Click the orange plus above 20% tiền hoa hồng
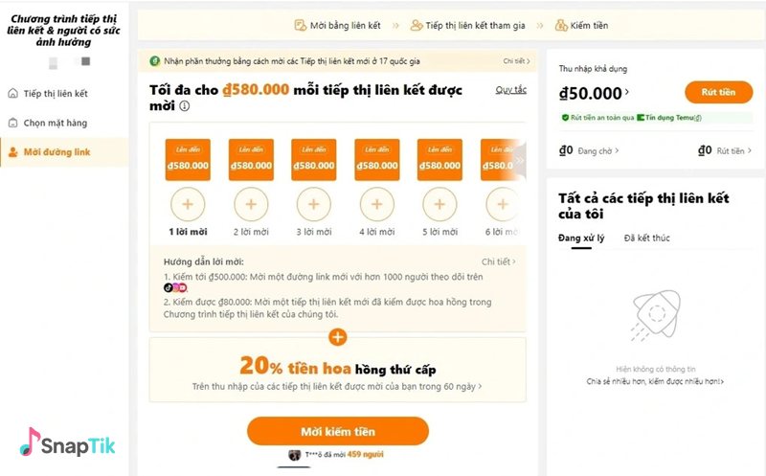The width and height of the screenshot is (766, 476). tap(337, 337)
